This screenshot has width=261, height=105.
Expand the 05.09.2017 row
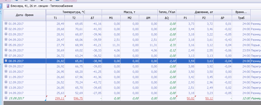pyautogui.click(x=6, y=45)
